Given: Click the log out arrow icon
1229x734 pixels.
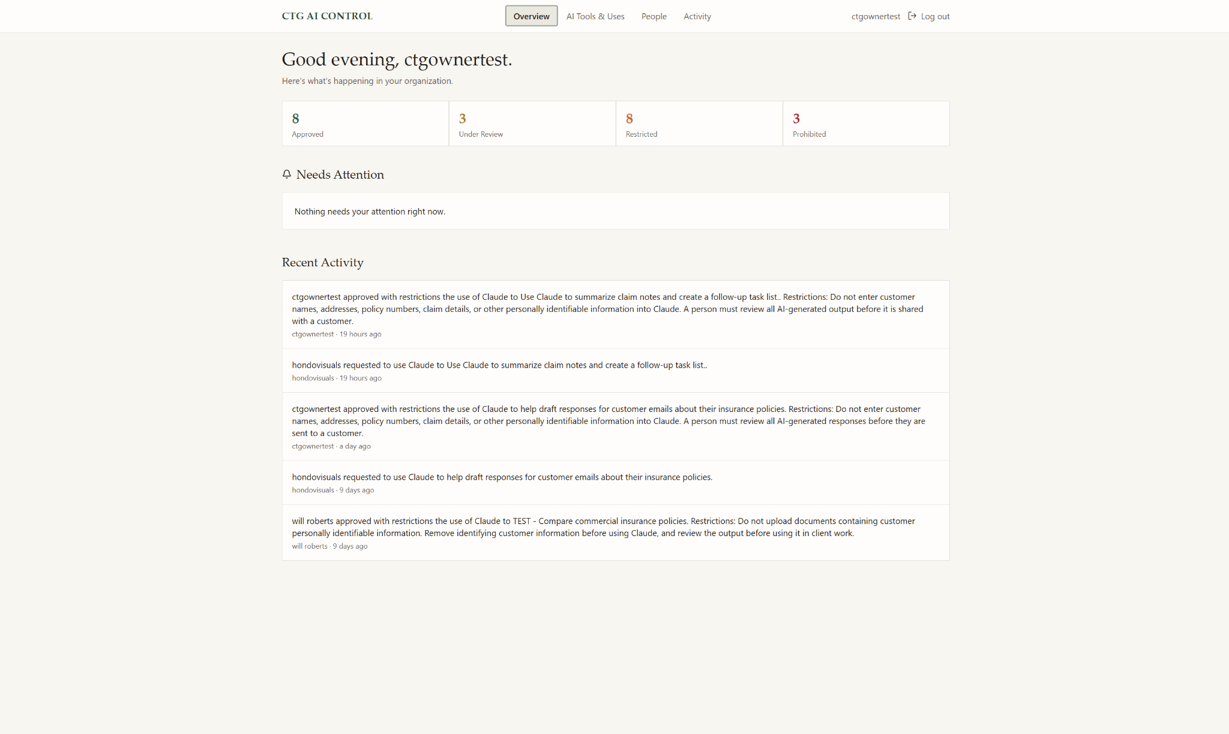Looking at the screenshot, I should [x=912, y=16].
